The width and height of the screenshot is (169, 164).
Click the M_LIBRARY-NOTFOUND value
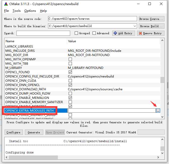pyautogui.click(x=86, y=68)
